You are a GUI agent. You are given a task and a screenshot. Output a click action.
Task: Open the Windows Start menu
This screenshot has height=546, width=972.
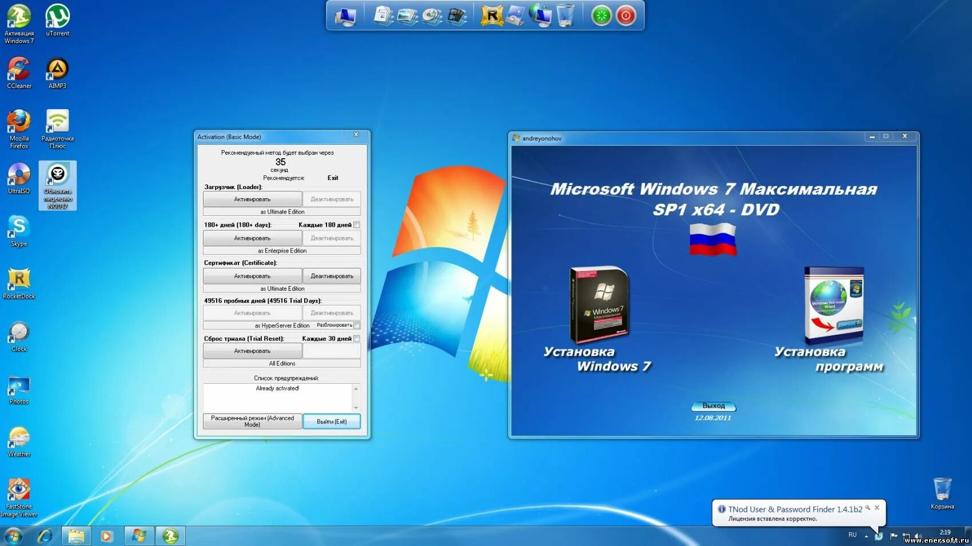13,536
